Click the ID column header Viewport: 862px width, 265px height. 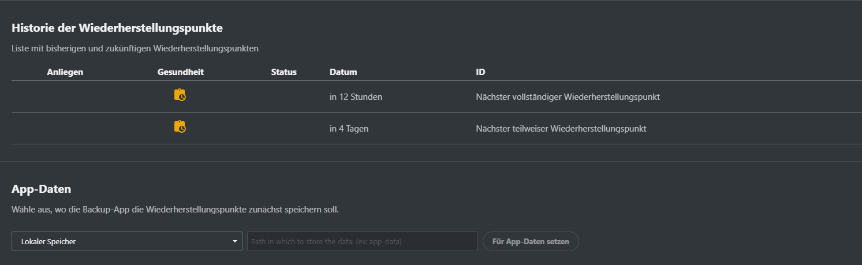pos(480,72)
